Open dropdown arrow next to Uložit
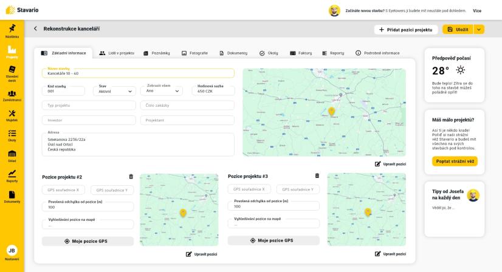 (x=479, y=29)
